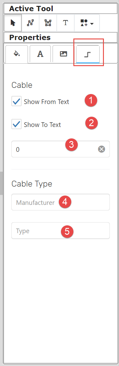Toggle the Show To Text checkbox

[16, 124]
